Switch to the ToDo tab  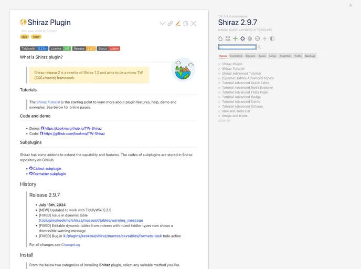click(x=298, y=56)
